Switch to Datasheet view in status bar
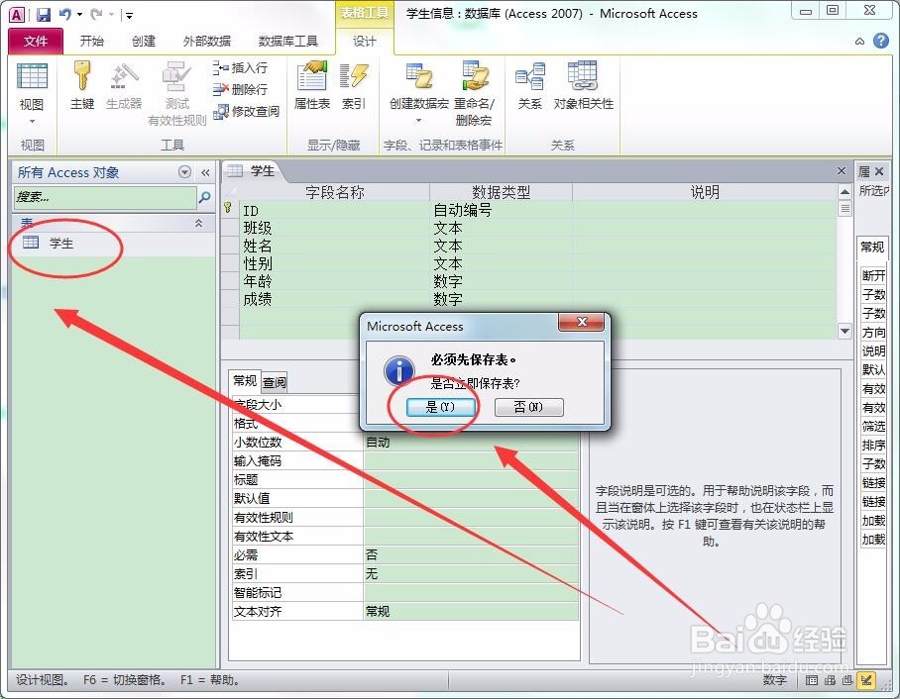This screenshot has width=900, height=699. 812,680
